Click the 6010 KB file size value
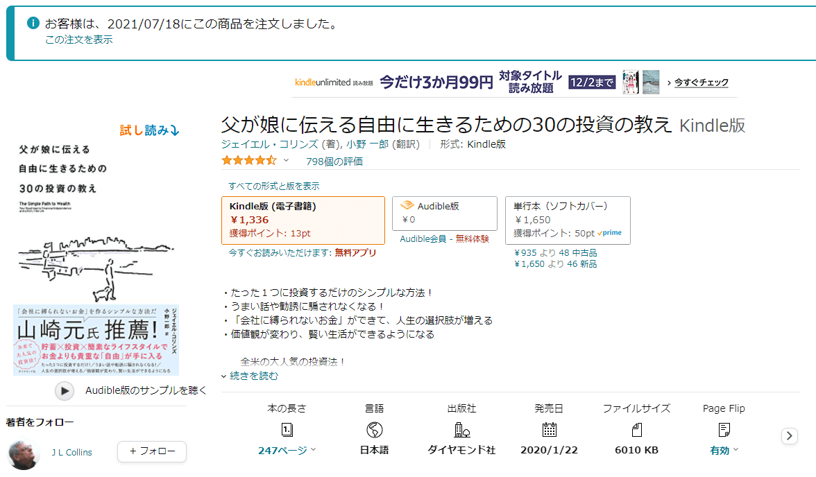Image resolution: width=816 pixels, height=477 pixels. [636, 451]
